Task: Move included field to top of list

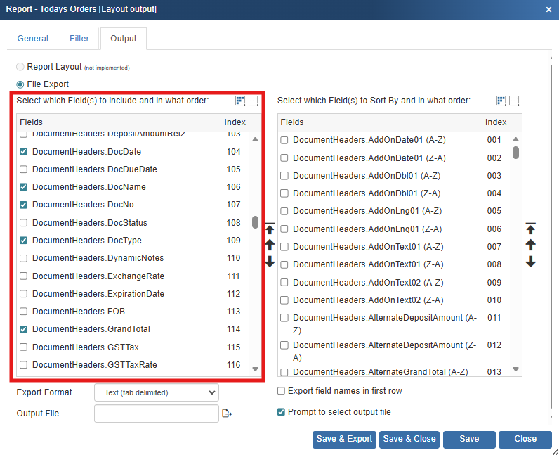Action: tap(270, 229)
